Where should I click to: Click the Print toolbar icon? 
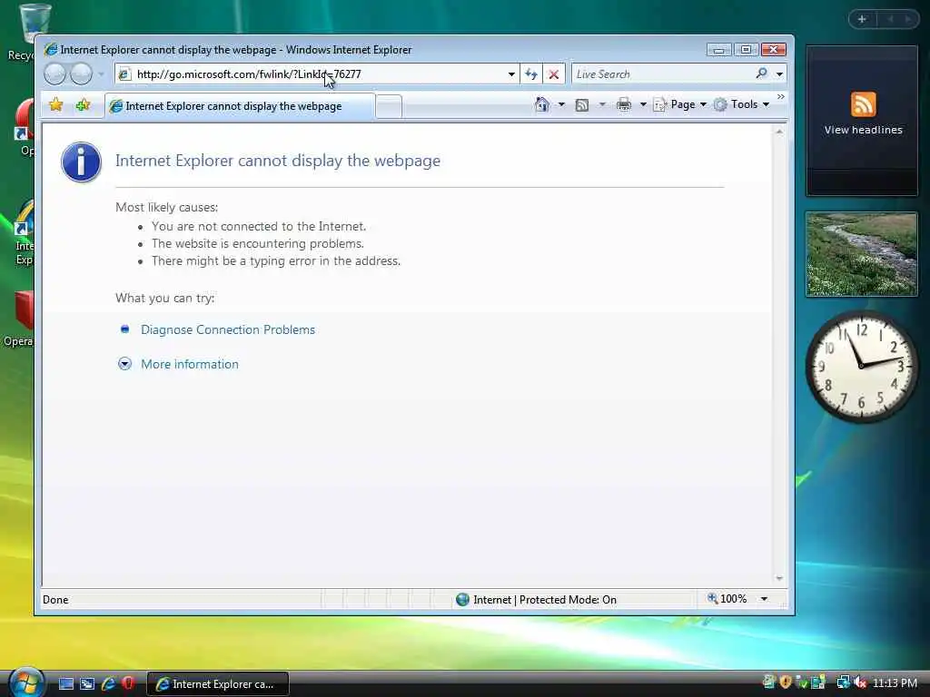624,105
